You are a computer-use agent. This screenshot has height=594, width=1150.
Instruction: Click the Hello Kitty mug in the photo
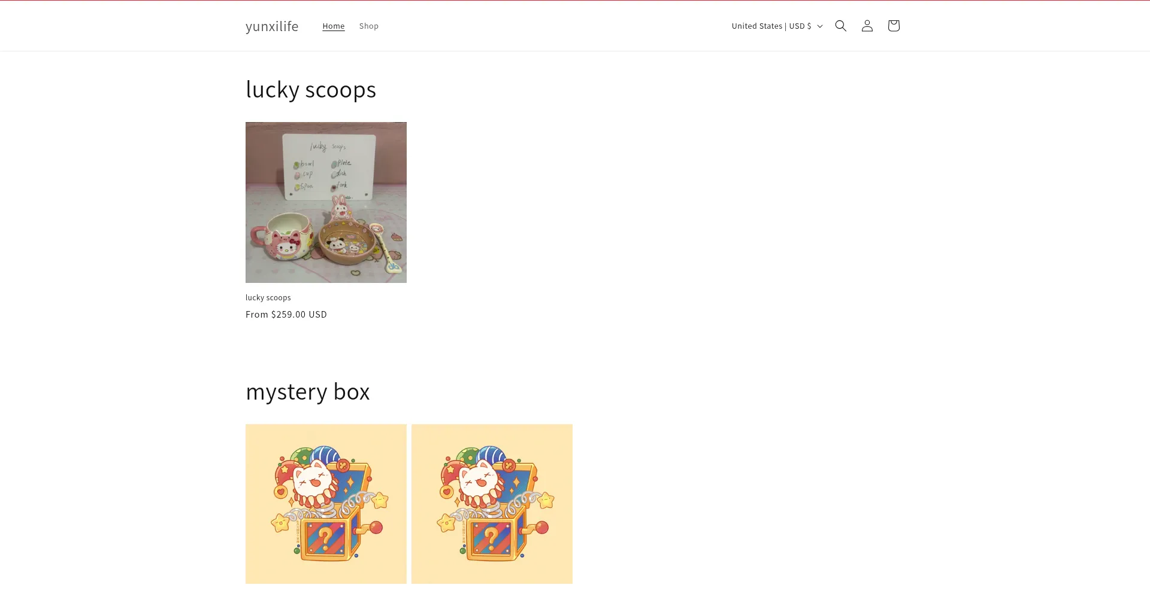click(x=283, y=237)
